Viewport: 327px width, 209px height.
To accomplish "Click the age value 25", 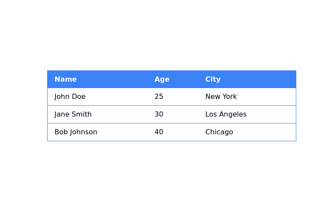I will pos(159,97).
